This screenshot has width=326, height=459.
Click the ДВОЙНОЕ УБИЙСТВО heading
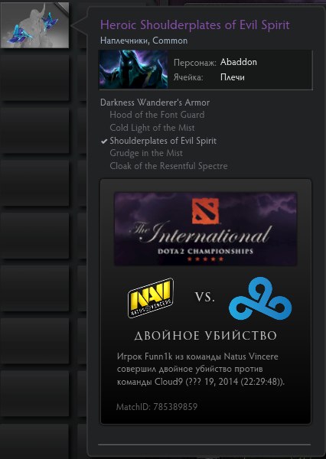(205, 336)
